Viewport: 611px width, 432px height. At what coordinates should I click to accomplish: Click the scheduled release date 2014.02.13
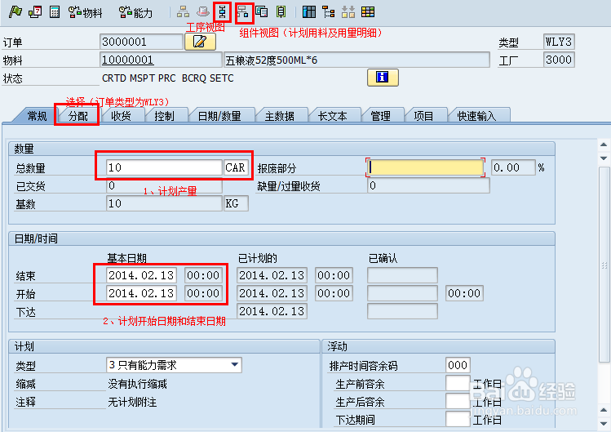click(272, 311)
